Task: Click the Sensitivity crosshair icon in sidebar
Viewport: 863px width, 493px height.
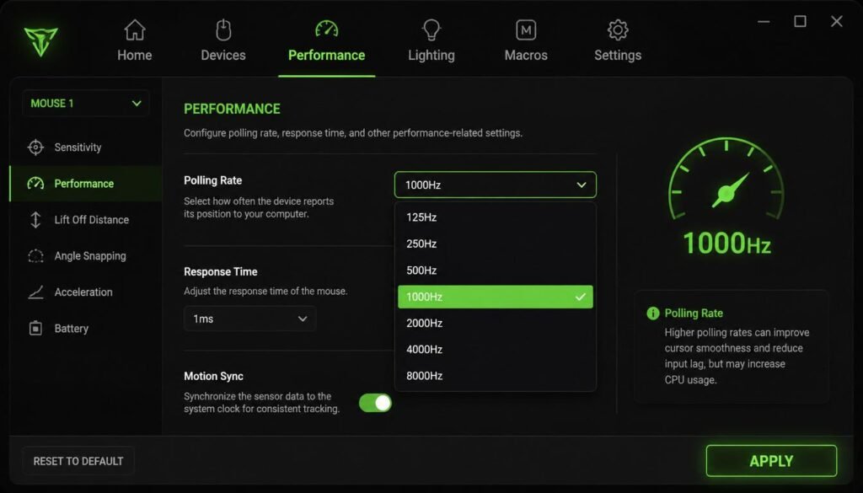Action: click(35, 147)
